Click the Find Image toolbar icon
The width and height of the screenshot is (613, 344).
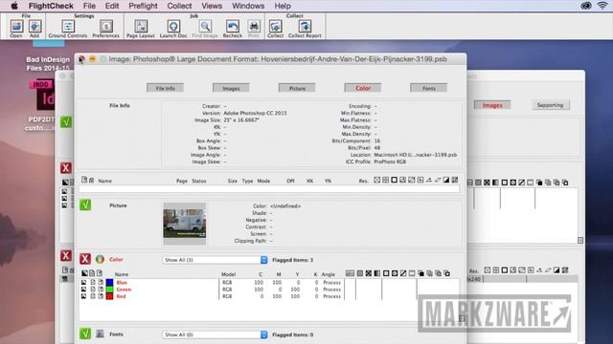205,27
